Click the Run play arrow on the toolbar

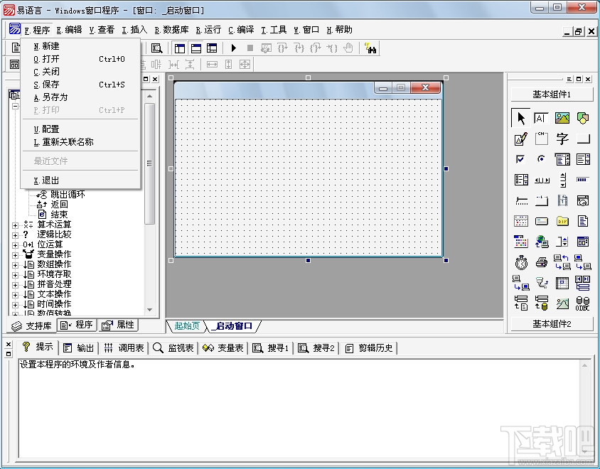tap(233, 48)
